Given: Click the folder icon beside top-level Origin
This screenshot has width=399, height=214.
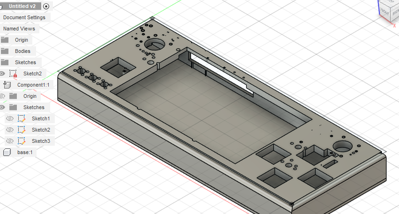Looking at the screenshot, I should [x=5, y=40].
